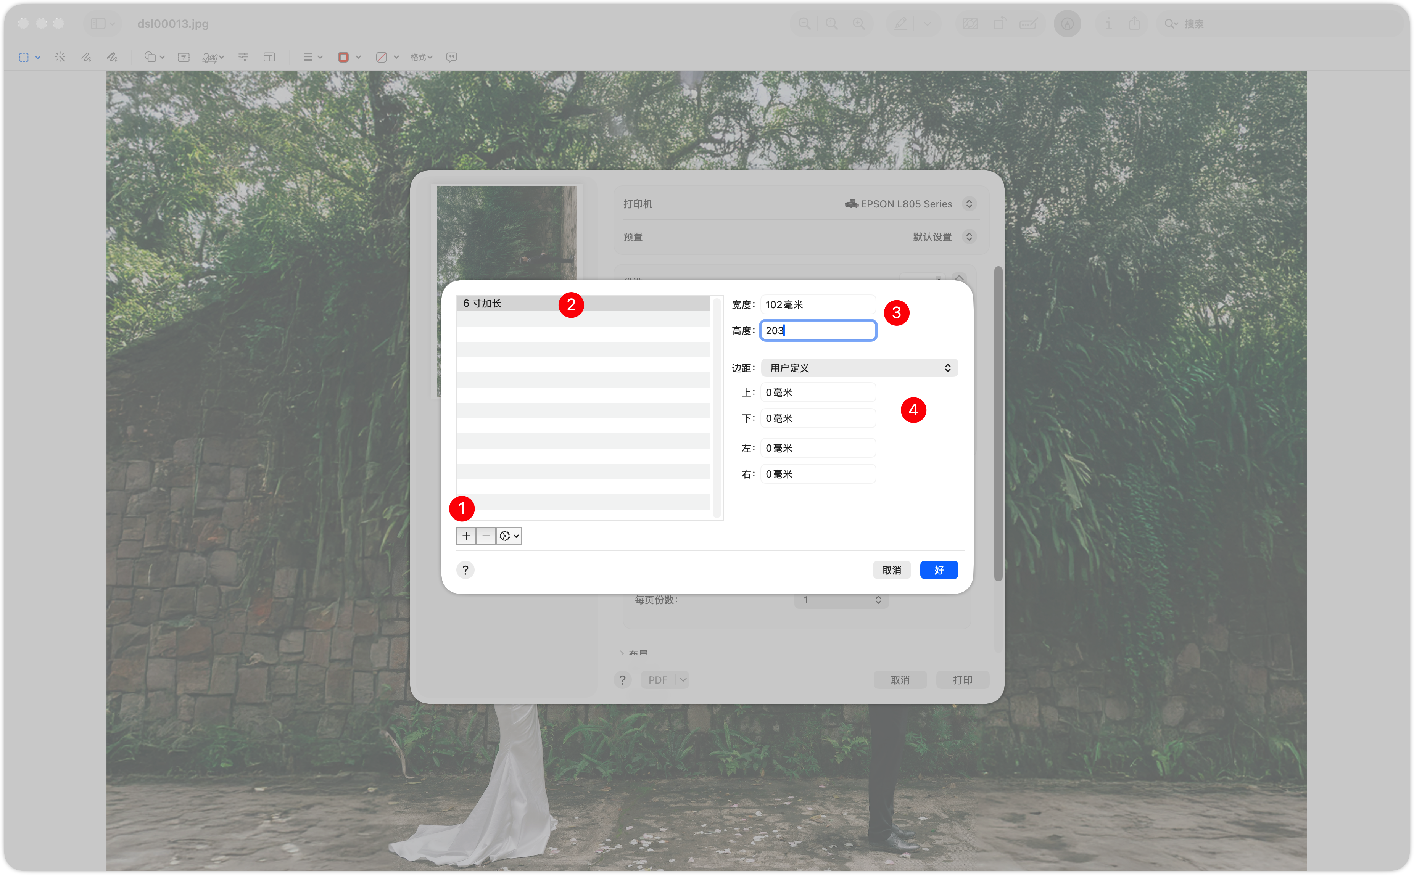Confirm with the blue 好 button
Screen dimensions: 1414x875
point(939,570)
